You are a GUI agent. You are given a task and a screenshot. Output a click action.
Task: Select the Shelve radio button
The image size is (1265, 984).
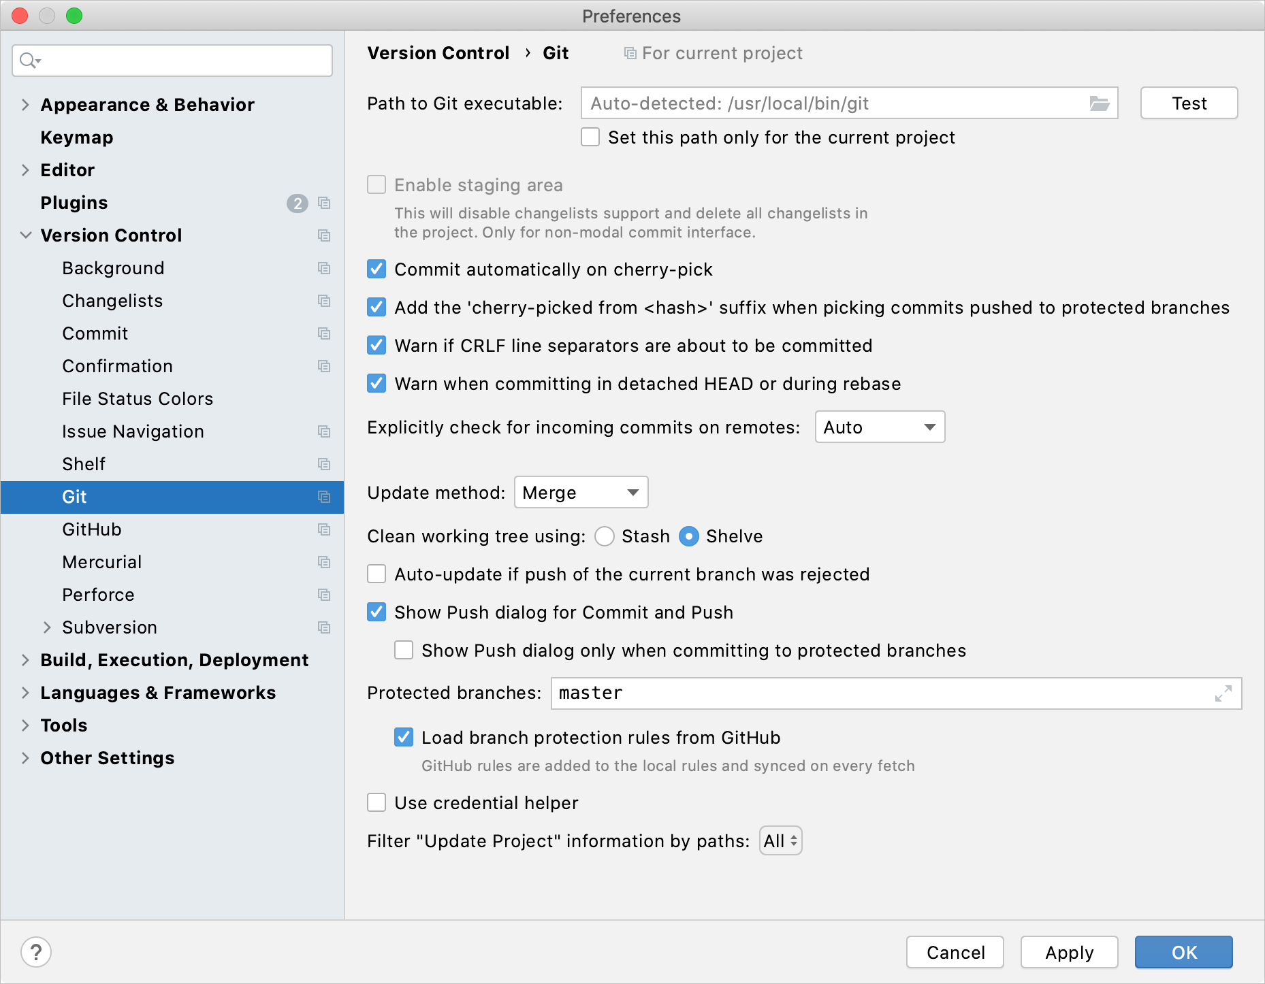pyautogui.click(x=689, y=536)
